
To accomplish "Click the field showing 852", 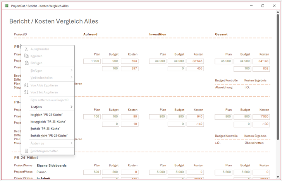I will point(261,69).
